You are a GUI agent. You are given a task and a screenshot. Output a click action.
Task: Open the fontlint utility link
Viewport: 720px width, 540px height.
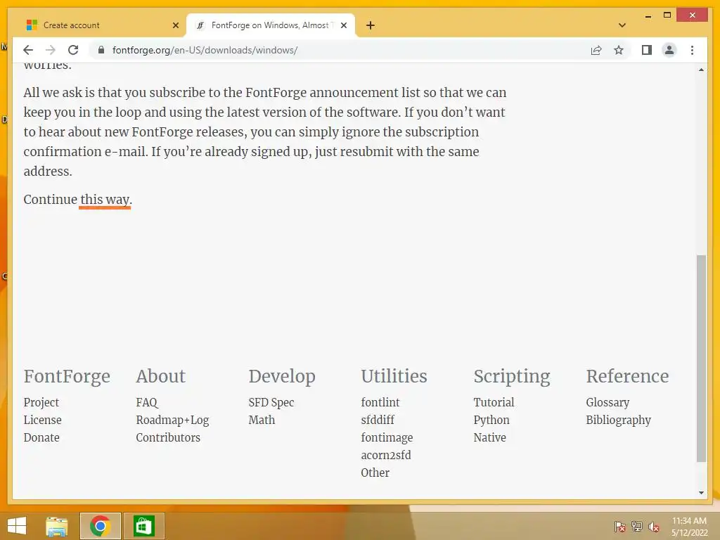[380, 402]
